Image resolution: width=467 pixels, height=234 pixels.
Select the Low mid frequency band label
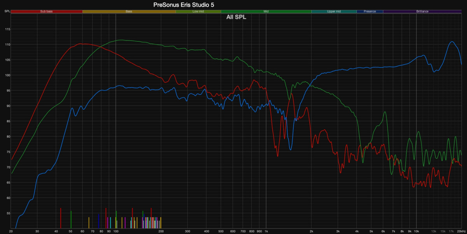198,12
